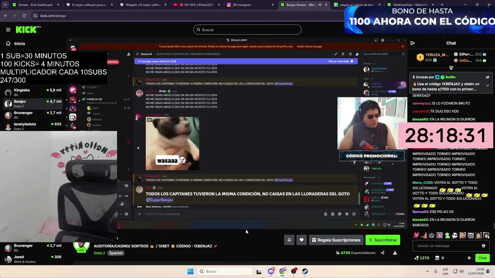
Task: Click address bar kick.com/benjaz
Action: [x=53, y=16]
